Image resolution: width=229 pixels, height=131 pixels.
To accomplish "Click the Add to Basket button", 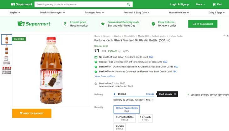I will click(x=32, y=113).
